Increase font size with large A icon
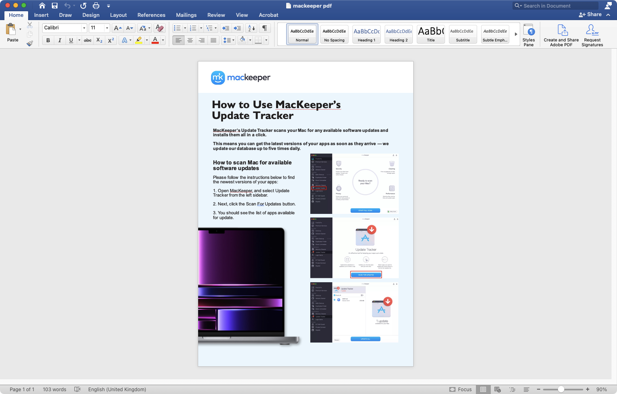Screen dimensions: 617x394 tap(117, 28)
